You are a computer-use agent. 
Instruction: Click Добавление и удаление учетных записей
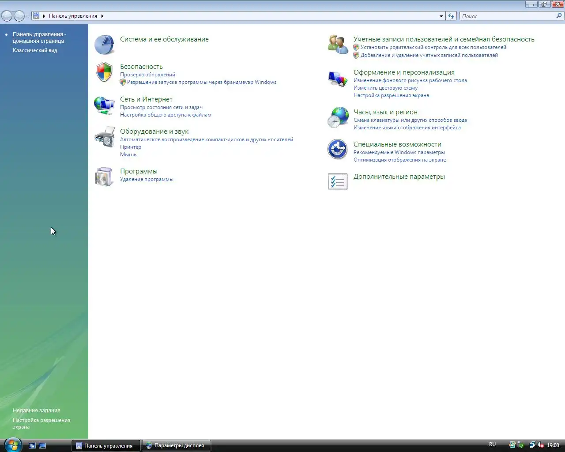[429, 55]
